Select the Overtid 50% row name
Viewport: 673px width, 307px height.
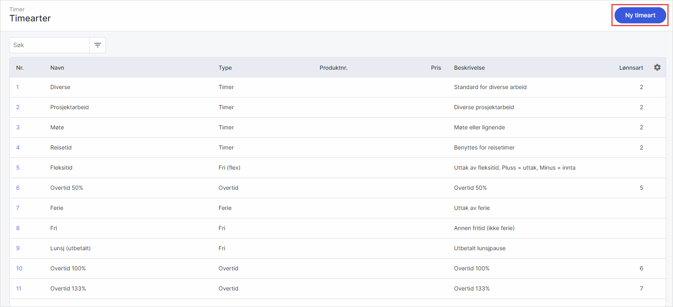tap(66, 188)
